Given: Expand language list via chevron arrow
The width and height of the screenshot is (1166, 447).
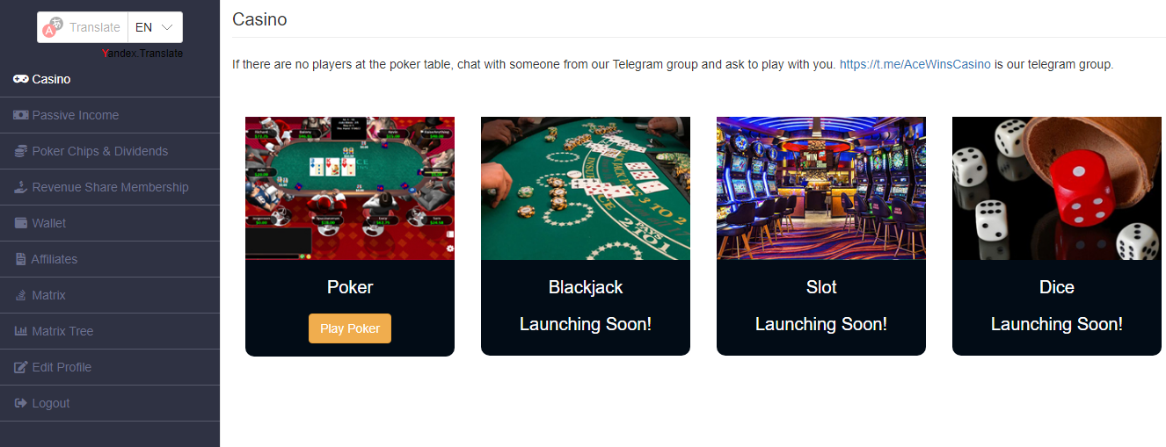Looking at the screenshot, I should [167, 27].
